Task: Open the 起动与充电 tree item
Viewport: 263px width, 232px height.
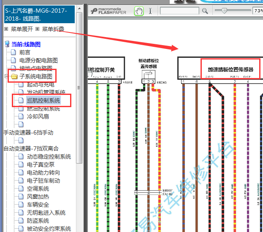Action: coord(41,85)
